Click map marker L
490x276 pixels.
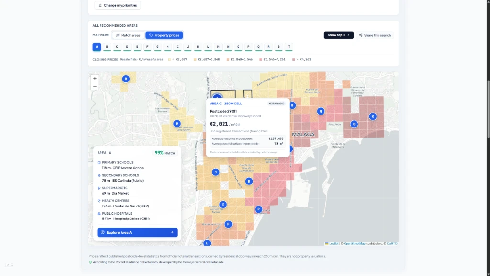click(x=207, y=243)
